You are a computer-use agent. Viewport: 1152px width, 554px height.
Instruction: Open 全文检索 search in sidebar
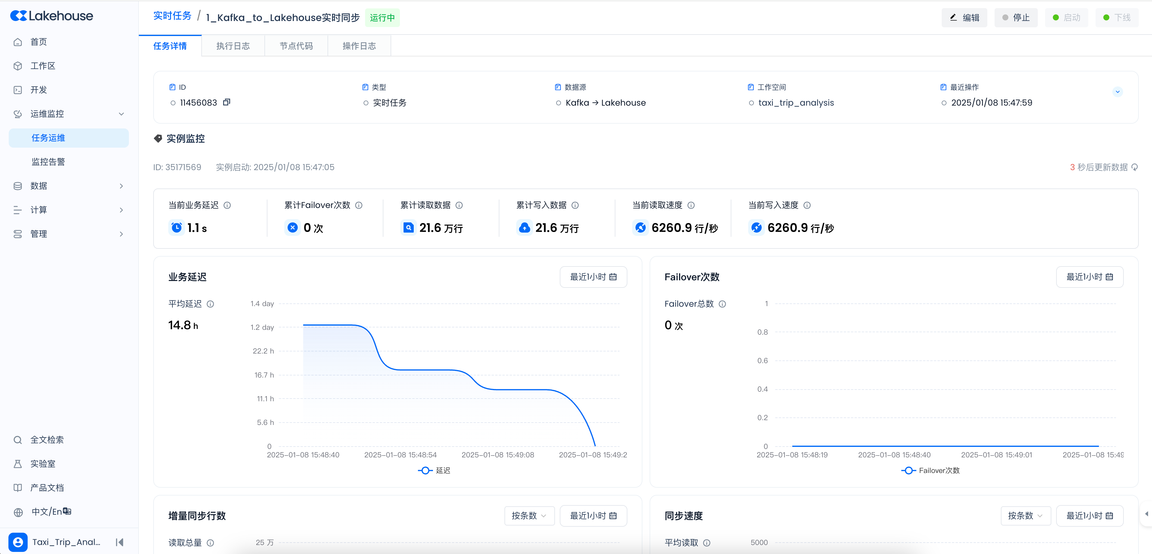47,440
